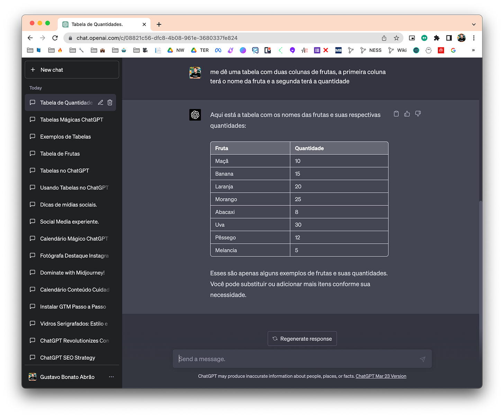Open the Exemplos de Tabelas conversation
The height and width of the screenshot is (417, 504).
[70, 137]
